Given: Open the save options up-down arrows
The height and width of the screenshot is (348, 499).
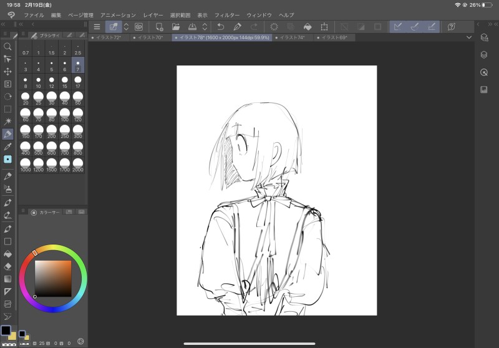Looking at the screenshot, I should click(204, 27).
